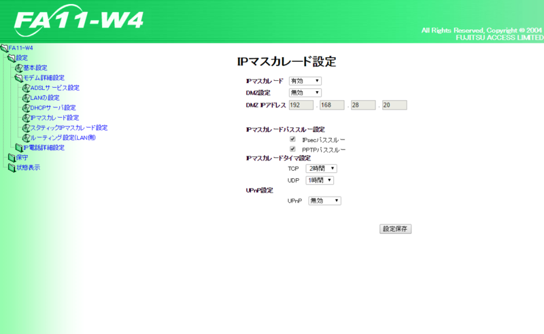
Task: Click the IPマスカレードタイマ設定 section label
Action: [x=278, y=158]
